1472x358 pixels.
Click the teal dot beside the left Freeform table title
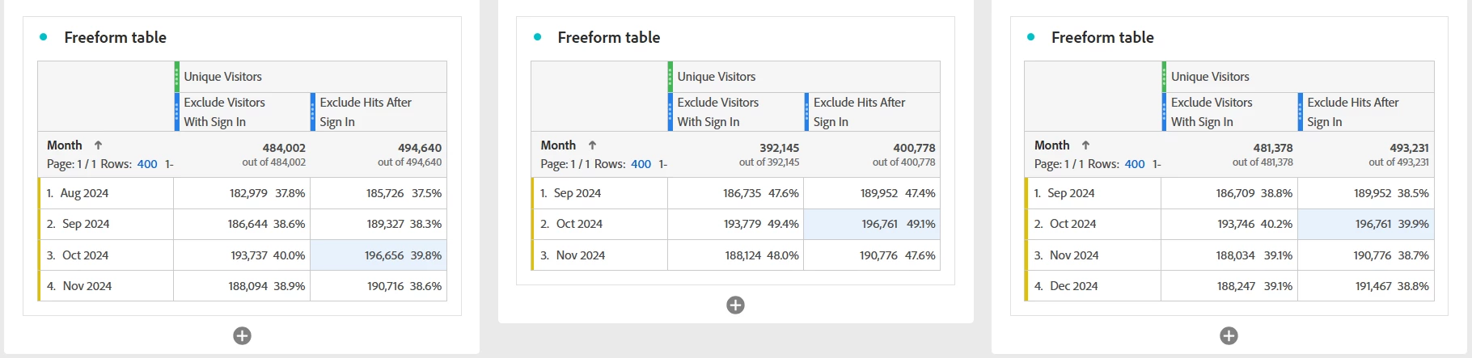click(x=44, y=37)
